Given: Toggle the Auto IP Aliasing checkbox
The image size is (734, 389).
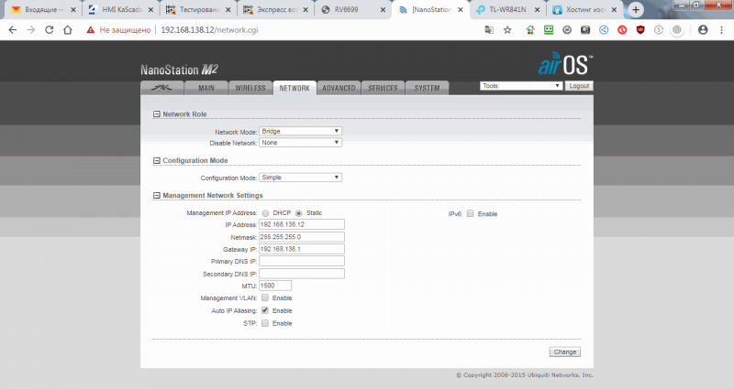Looking at the screenshot, I should pyautogui.click(x=265, y=310).
